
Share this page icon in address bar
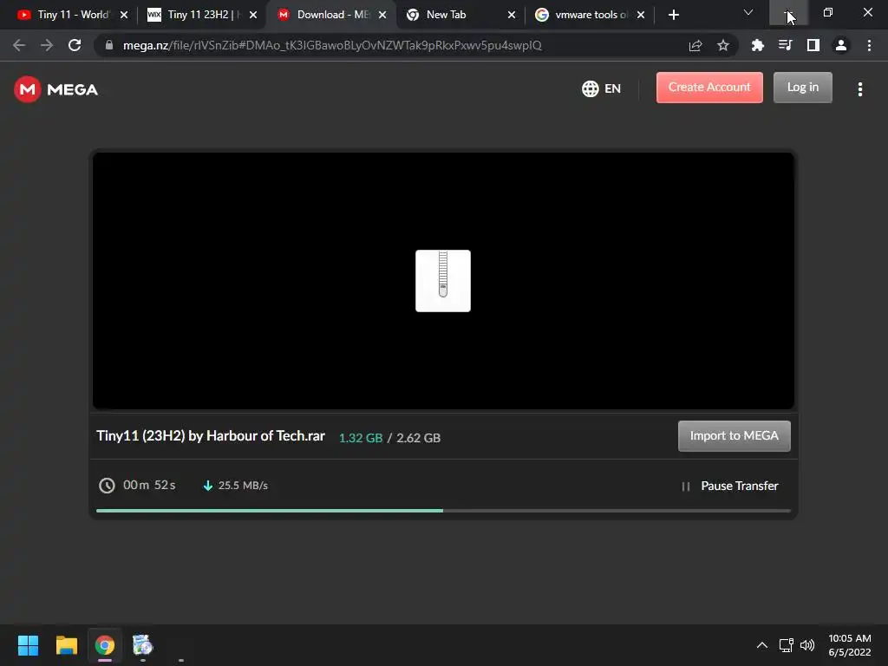[x=695, y=45]
